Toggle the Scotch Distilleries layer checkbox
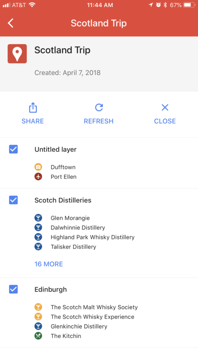Viewport: 198px width, 353px height. 13,200
